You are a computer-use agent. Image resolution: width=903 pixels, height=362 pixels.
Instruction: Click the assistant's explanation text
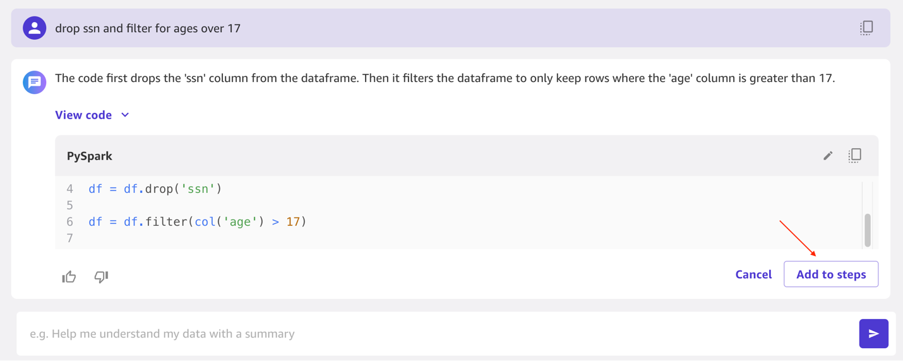click(x=445, y=78)
